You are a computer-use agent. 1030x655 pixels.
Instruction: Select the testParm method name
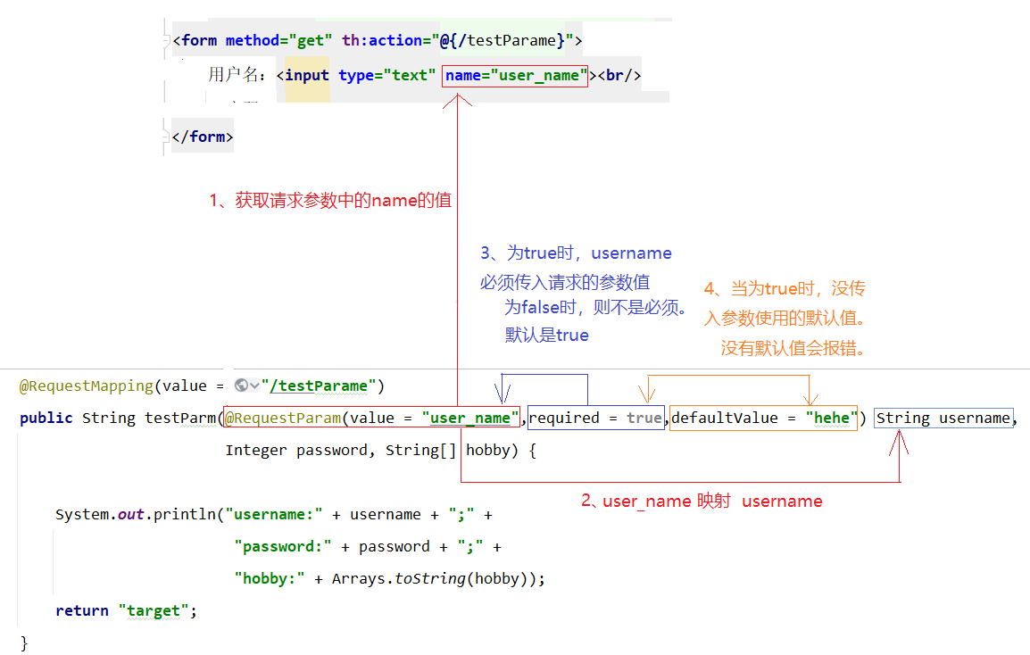click(180, 419)
